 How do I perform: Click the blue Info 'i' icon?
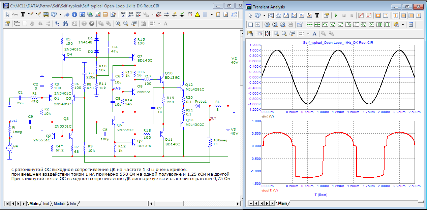[74, 14]
